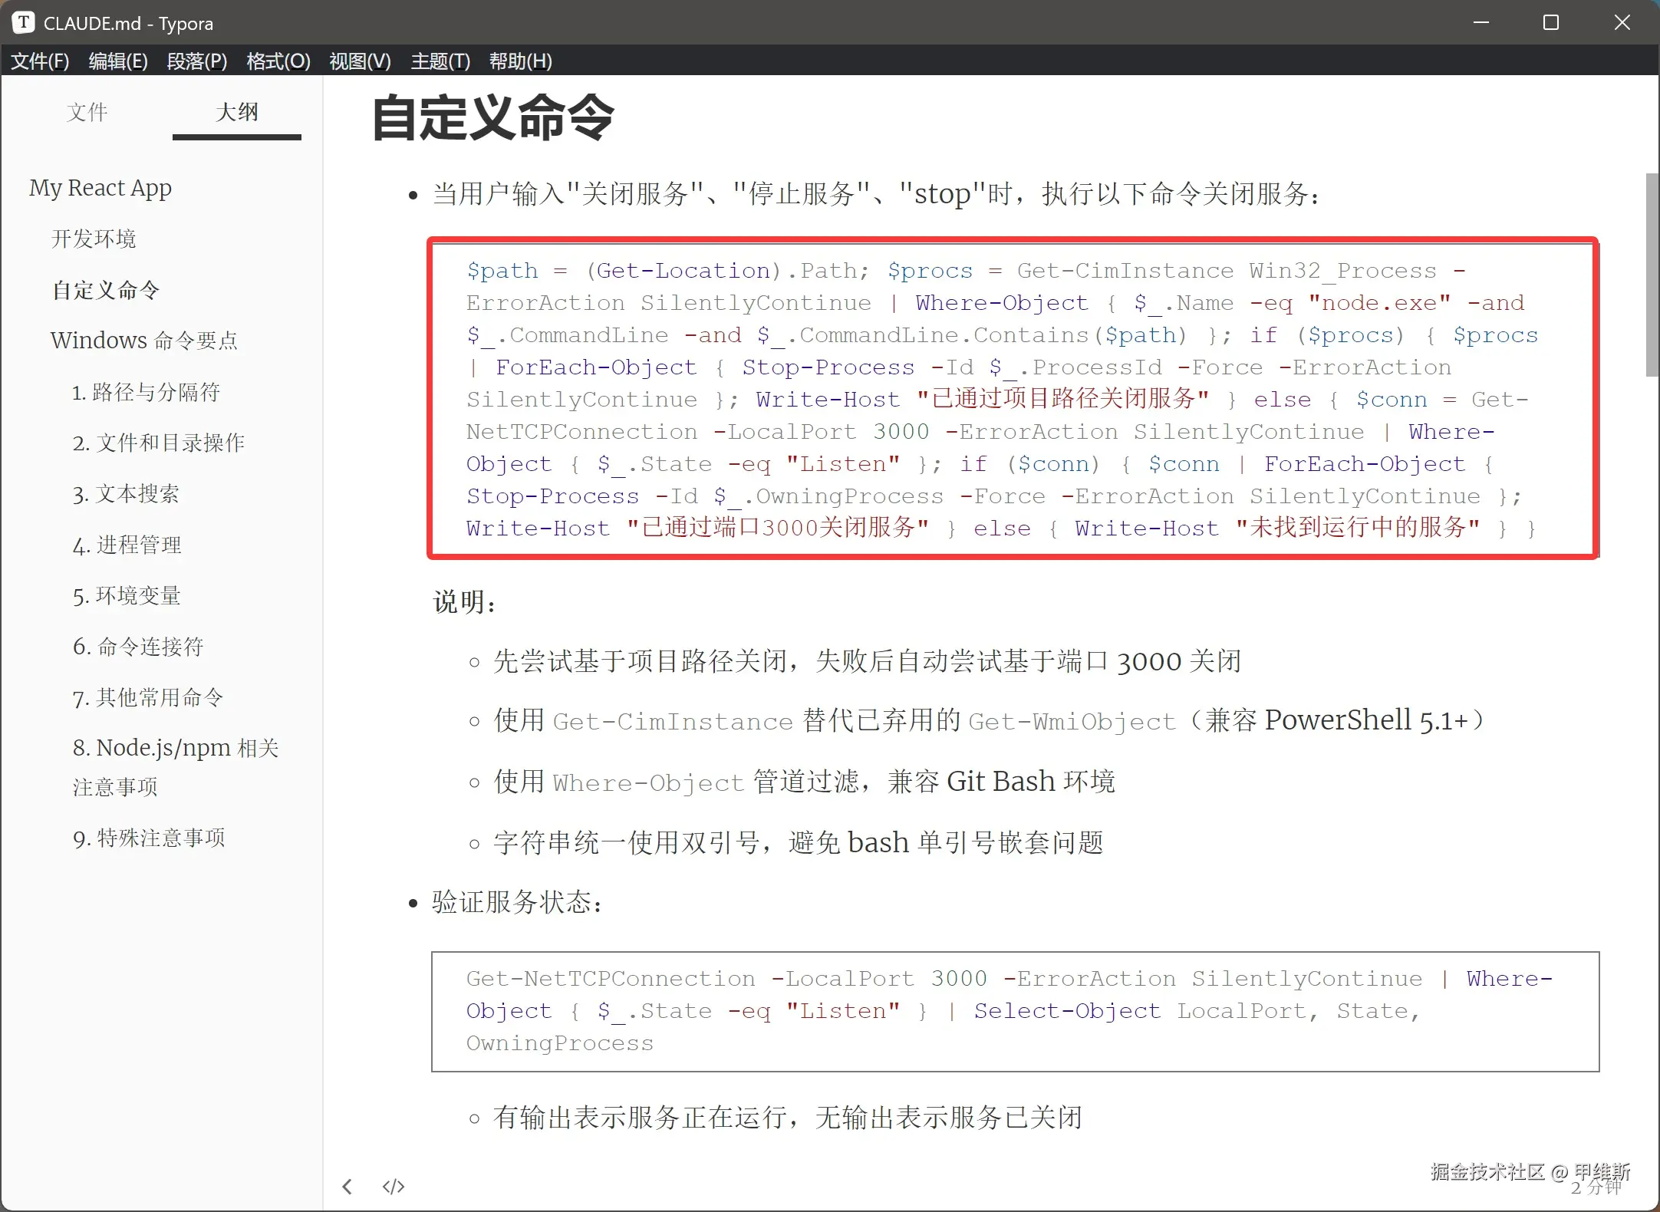The height and width of the screenshot is (1212, 1660).
Task: Open the 段落(P) menu
Action: point(196,61)
